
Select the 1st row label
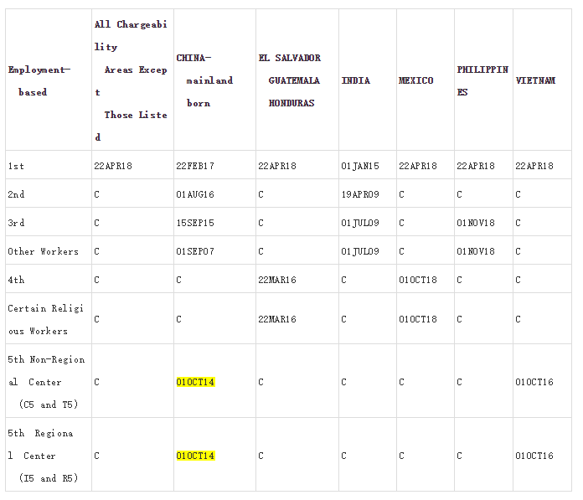(16, 166)
